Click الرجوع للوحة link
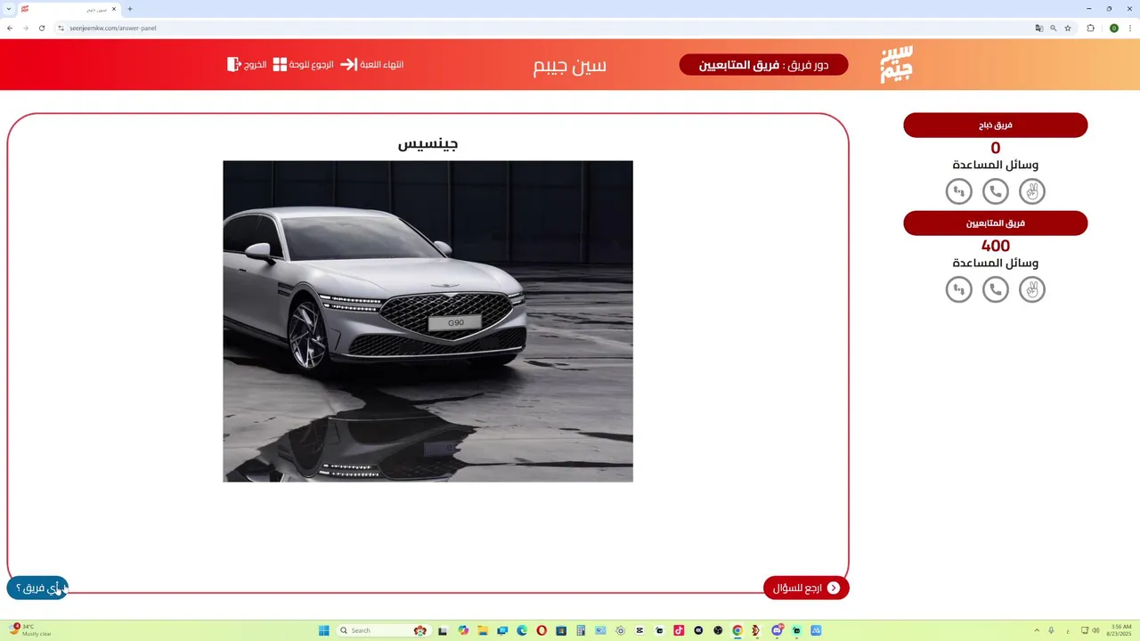 303,64
